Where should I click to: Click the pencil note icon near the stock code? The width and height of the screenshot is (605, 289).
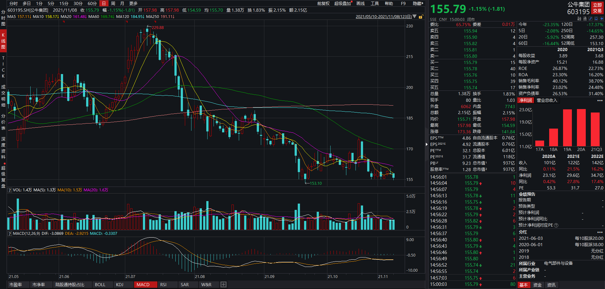590,19
